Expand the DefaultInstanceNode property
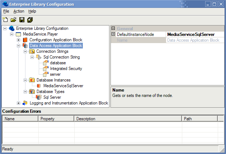 click(113, 34)
